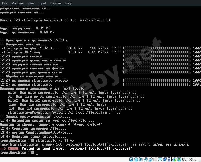This screenshot has width=201, height=162.
Task: Click the optical drive status icon
Action: 136,159
